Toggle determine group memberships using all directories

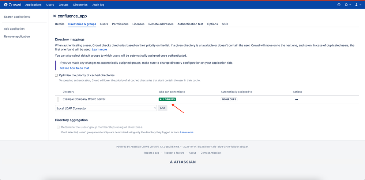point(58,127)
